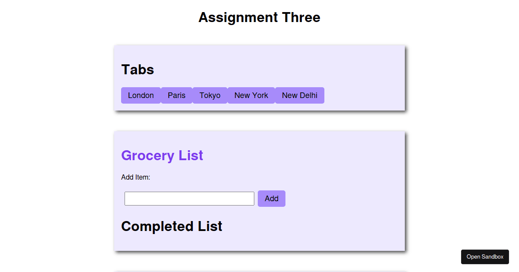Select the first city tab

pos(141,95)
